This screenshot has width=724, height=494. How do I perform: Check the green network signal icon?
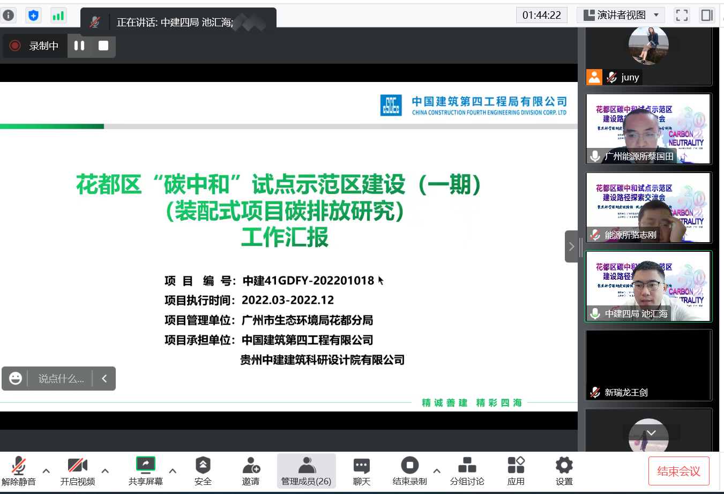click(58, 16)
